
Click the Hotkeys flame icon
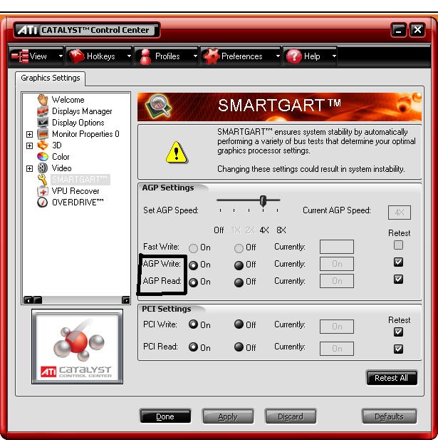tap(76, 56)
